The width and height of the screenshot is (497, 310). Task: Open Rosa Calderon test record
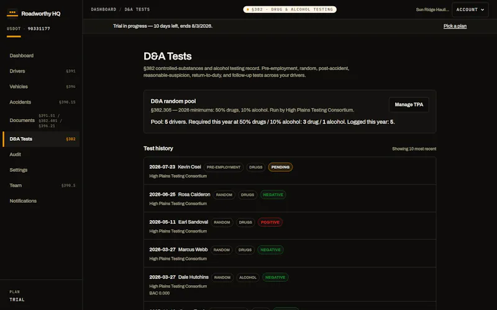pos(290,198)
